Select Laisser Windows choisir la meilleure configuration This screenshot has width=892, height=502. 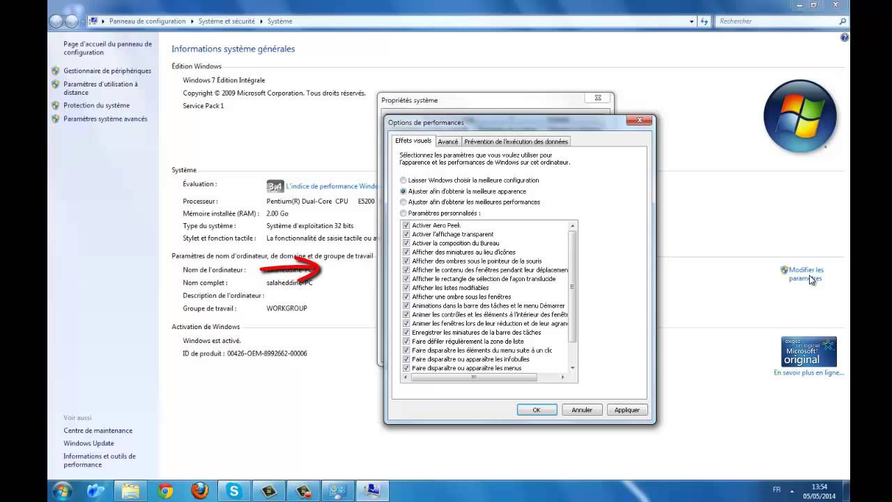click(x=403, y=180)
